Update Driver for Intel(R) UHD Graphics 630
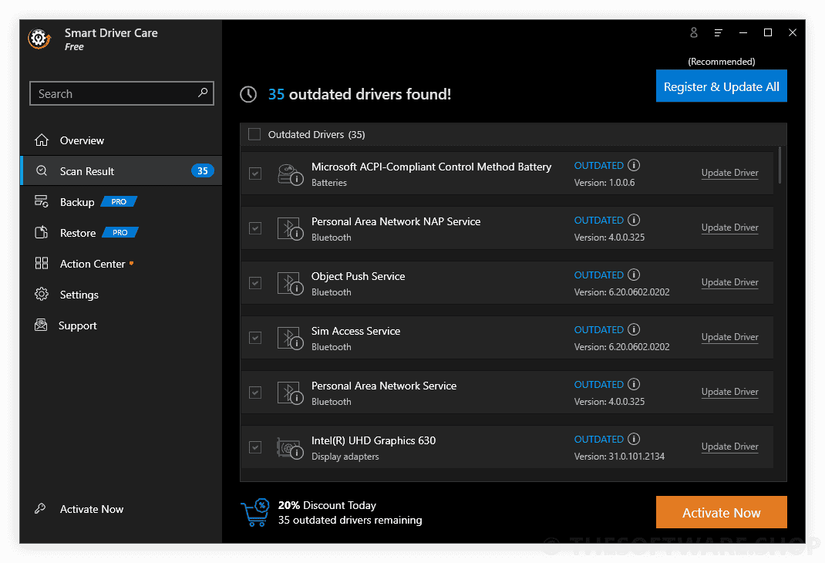825x563 pixels. 729,447
